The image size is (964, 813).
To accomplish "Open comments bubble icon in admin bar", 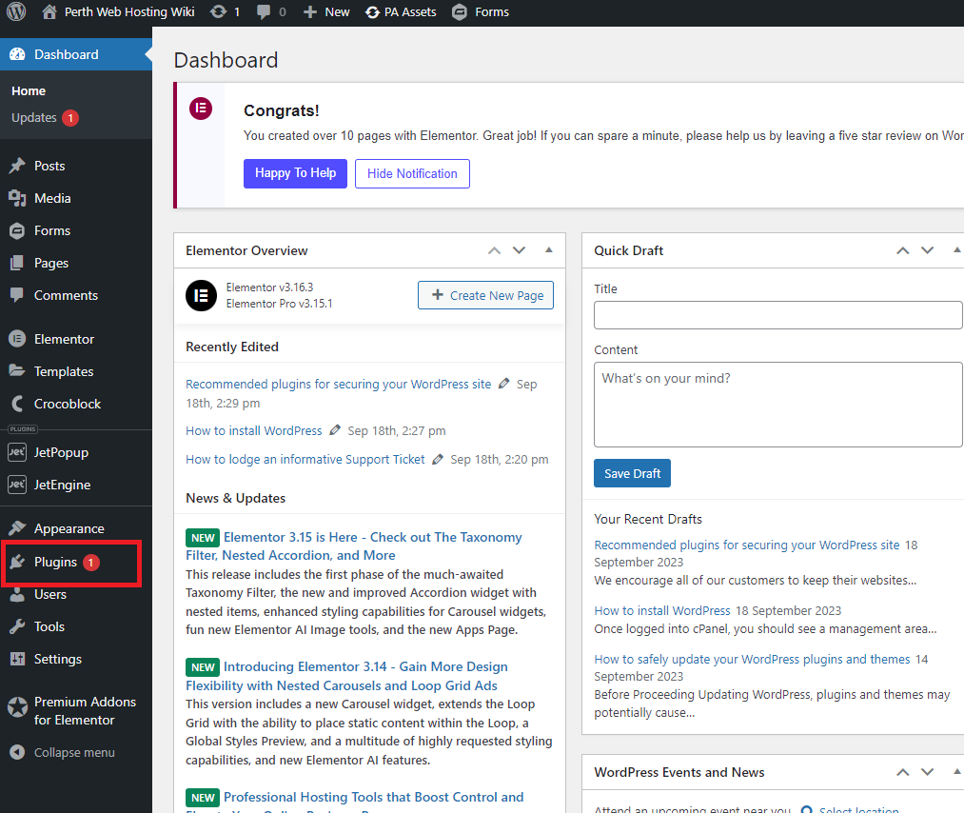I will (264, 12).
